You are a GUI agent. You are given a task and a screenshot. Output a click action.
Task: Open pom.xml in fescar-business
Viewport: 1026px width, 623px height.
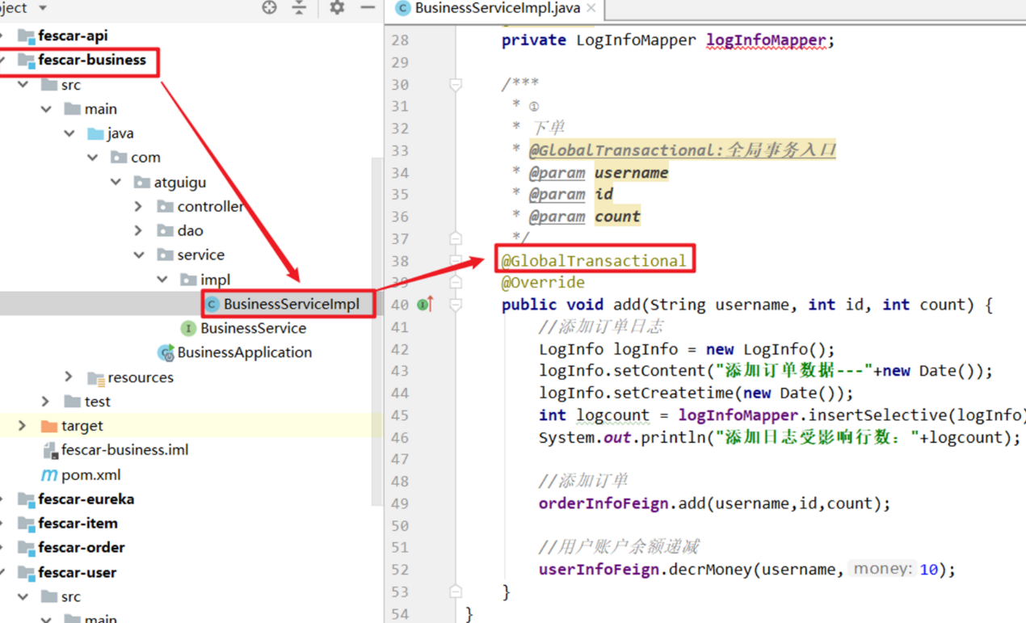pos(90,475)
